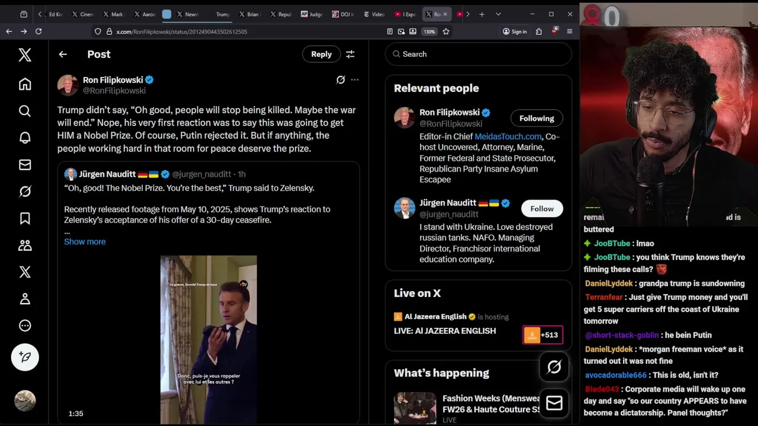758x426 pixels.
Task: Click the Reply button at top
Action: 322,54
